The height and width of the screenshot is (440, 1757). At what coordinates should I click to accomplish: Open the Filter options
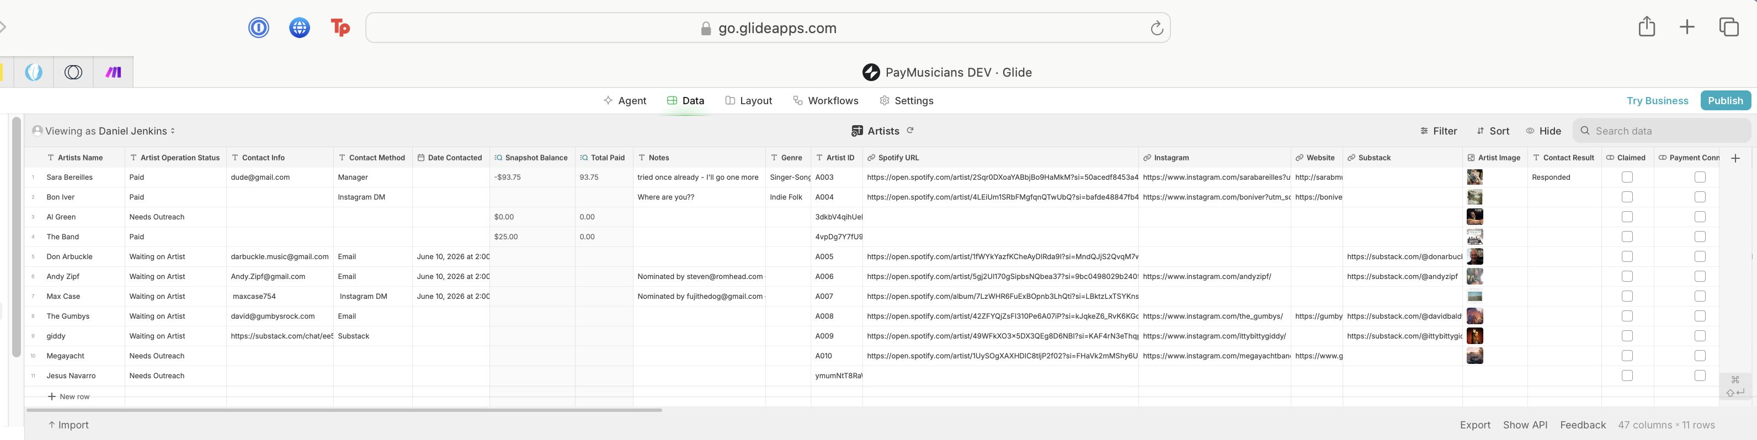(x=1439, y=131)
